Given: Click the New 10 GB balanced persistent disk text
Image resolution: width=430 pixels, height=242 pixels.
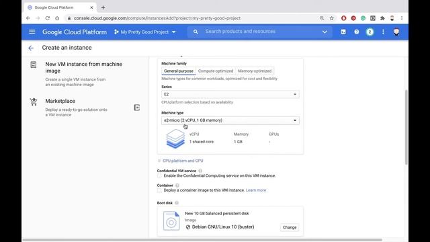Looking at the screenshot, I should point(217,213).
